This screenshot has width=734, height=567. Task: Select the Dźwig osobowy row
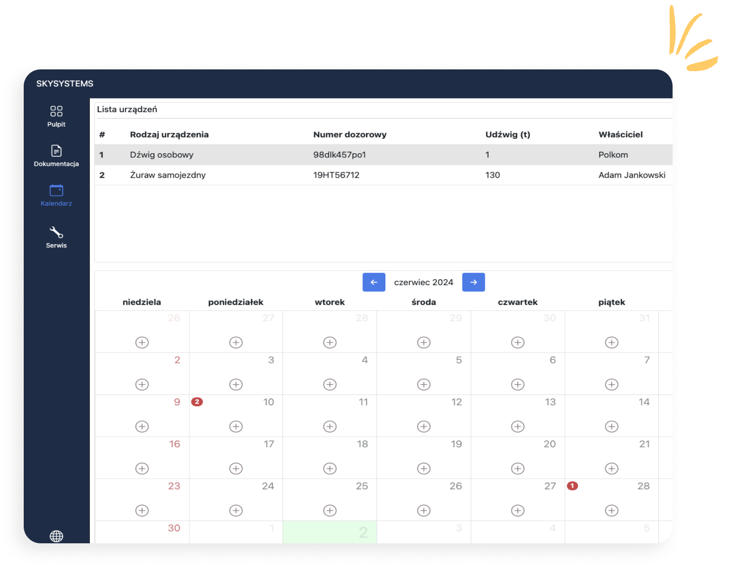383,155
